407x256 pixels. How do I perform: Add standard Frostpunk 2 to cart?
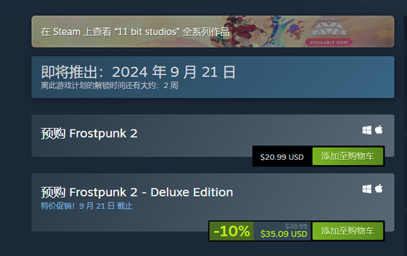tap(347, 156)
